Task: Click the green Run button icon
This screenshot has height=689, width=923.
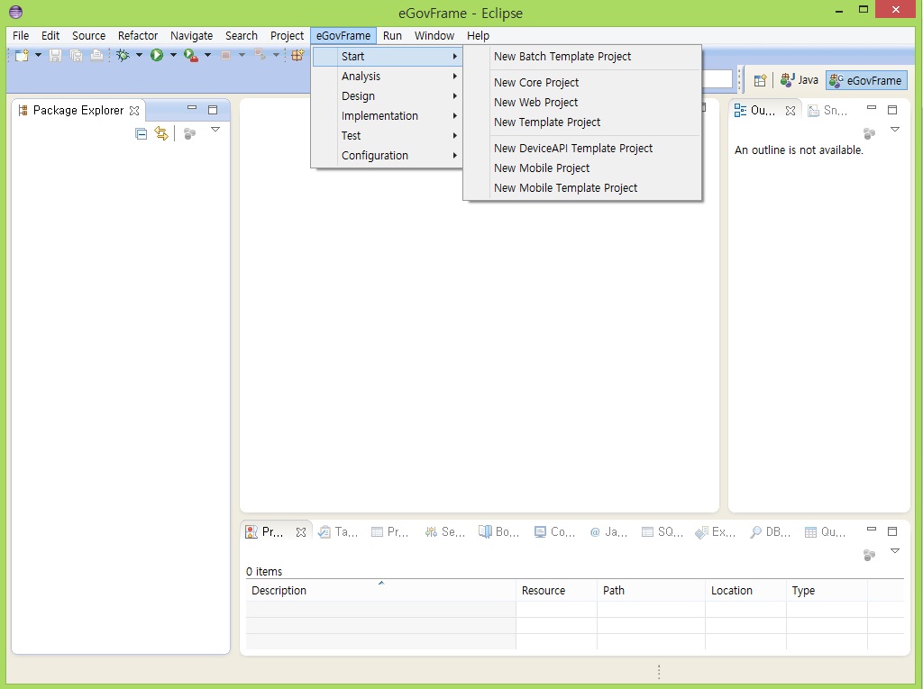Action: click(x=157, y=56)
